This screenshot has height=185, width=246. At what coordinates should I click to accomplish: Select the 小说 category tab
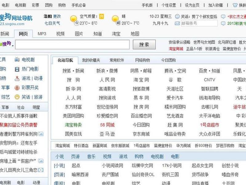tap(59, 157)
